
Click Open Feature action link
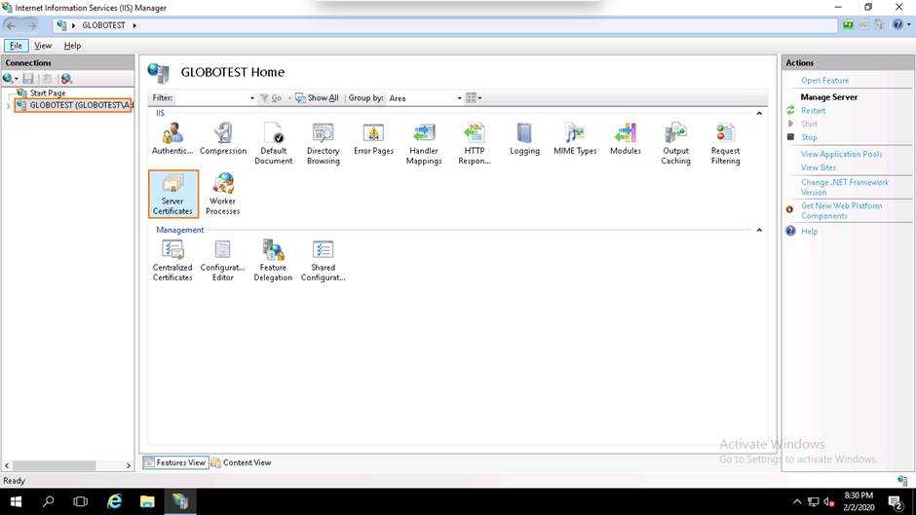tap(824, 81)
